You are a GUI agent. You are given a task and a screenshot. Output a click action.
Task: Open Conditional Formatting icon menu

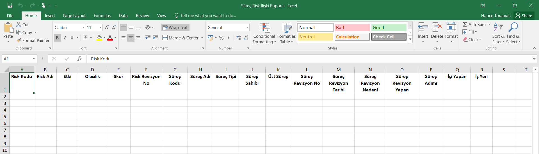(x=264, y=28)
